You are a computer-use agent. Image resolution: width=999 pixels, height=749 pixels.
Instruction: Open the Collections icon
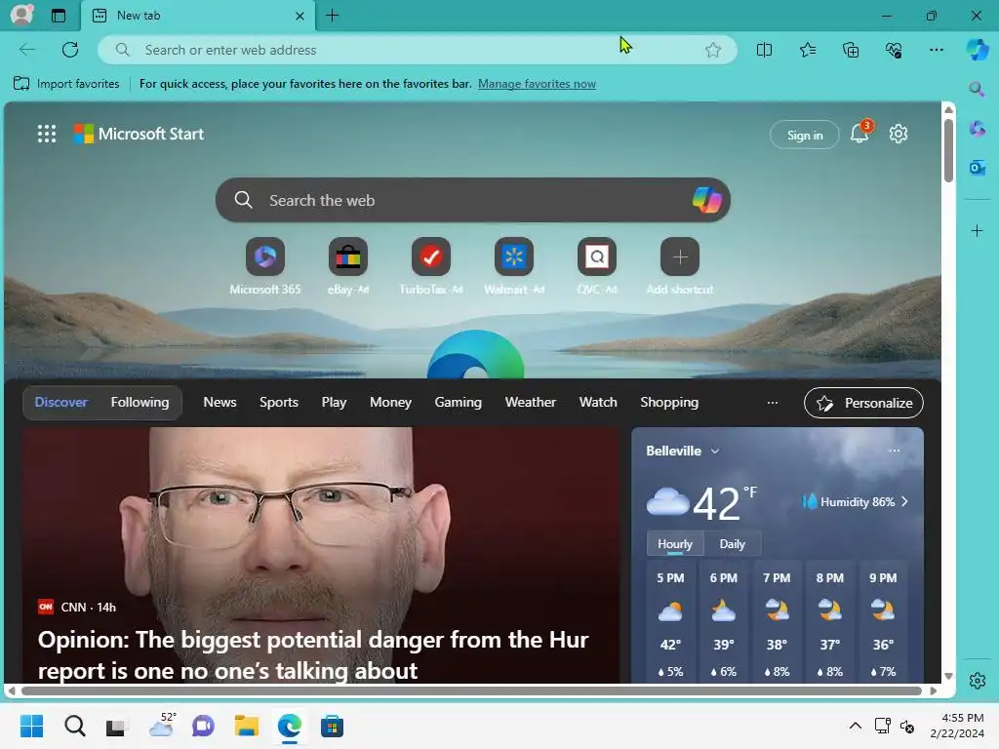[851, 50]
